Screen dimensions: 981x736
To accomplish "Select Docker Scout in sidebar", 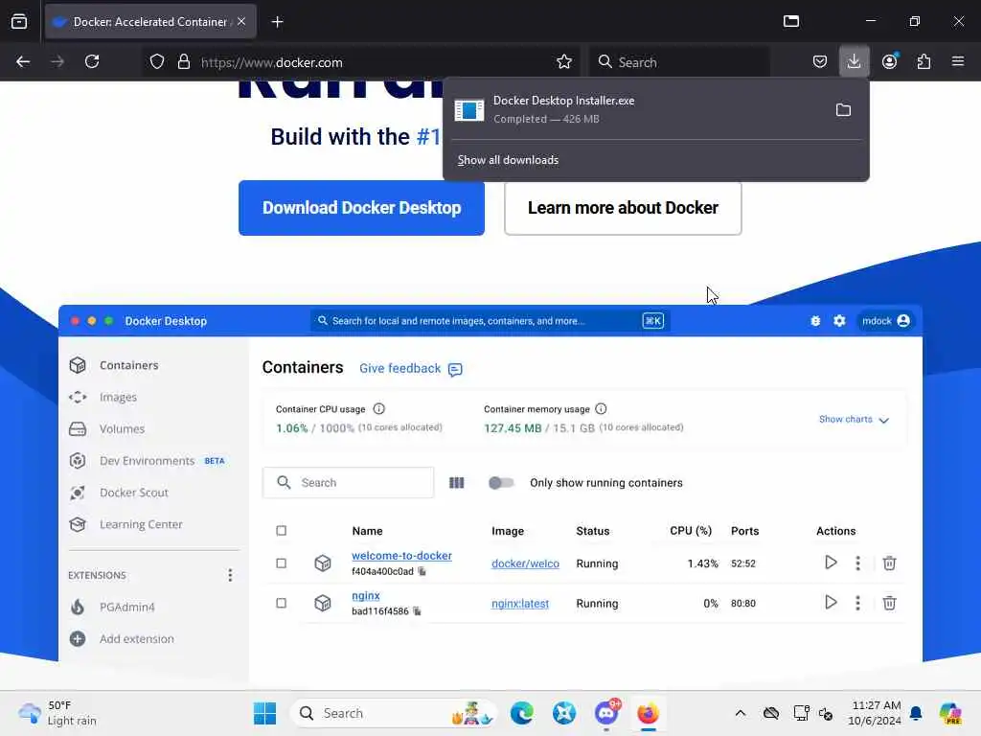I will (x=119, y=494).
